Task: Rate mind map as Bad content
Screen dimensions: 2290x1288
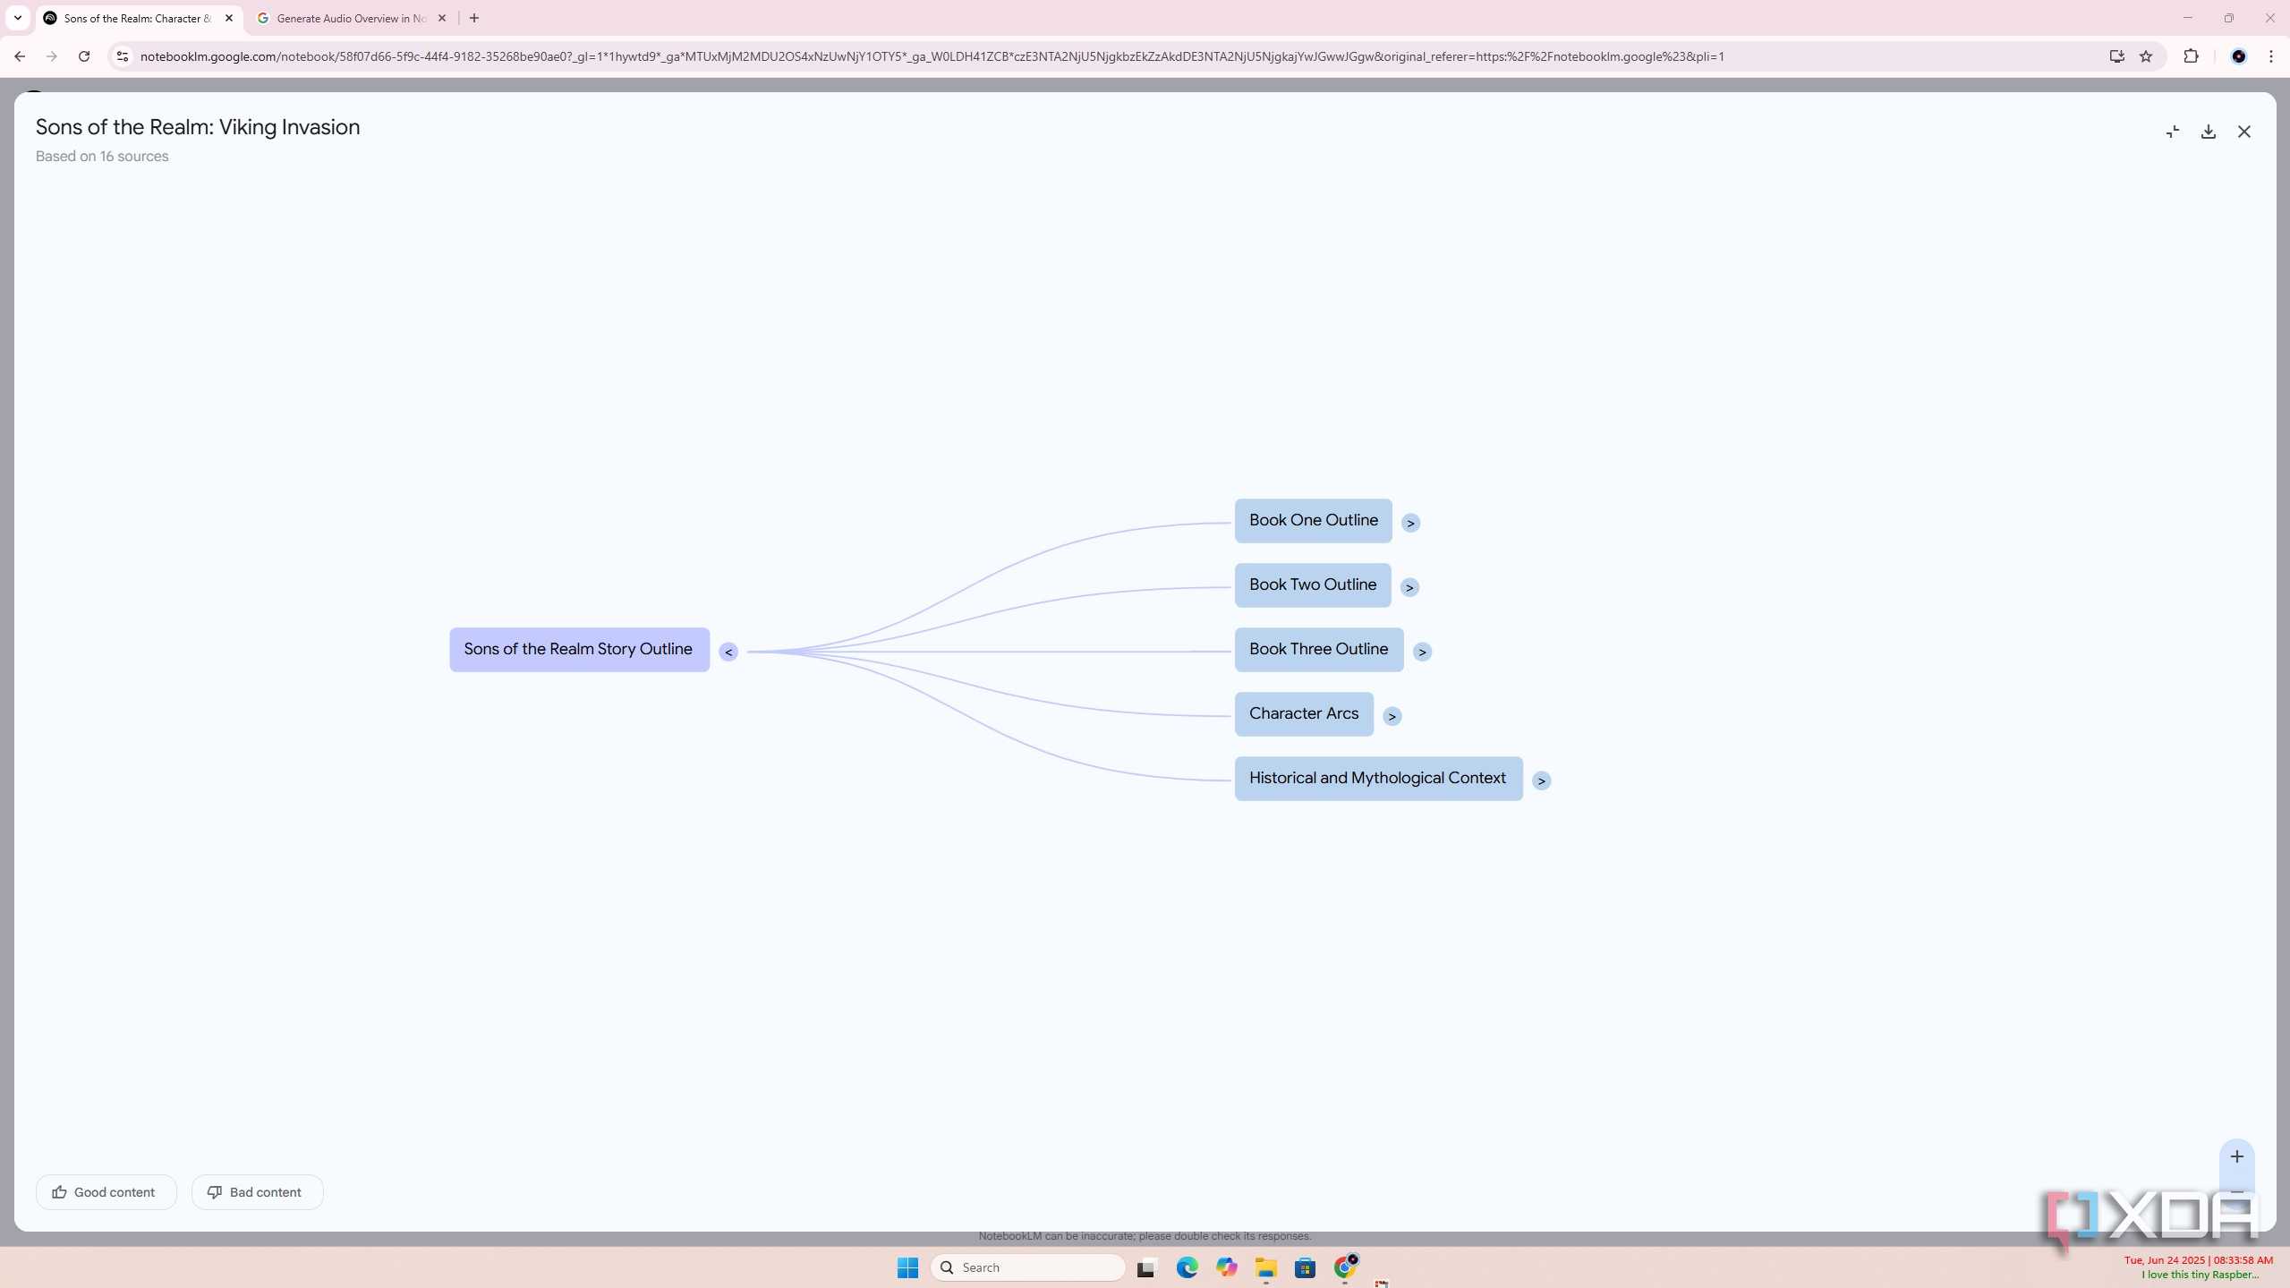Action: click(x=257, y=1192)
